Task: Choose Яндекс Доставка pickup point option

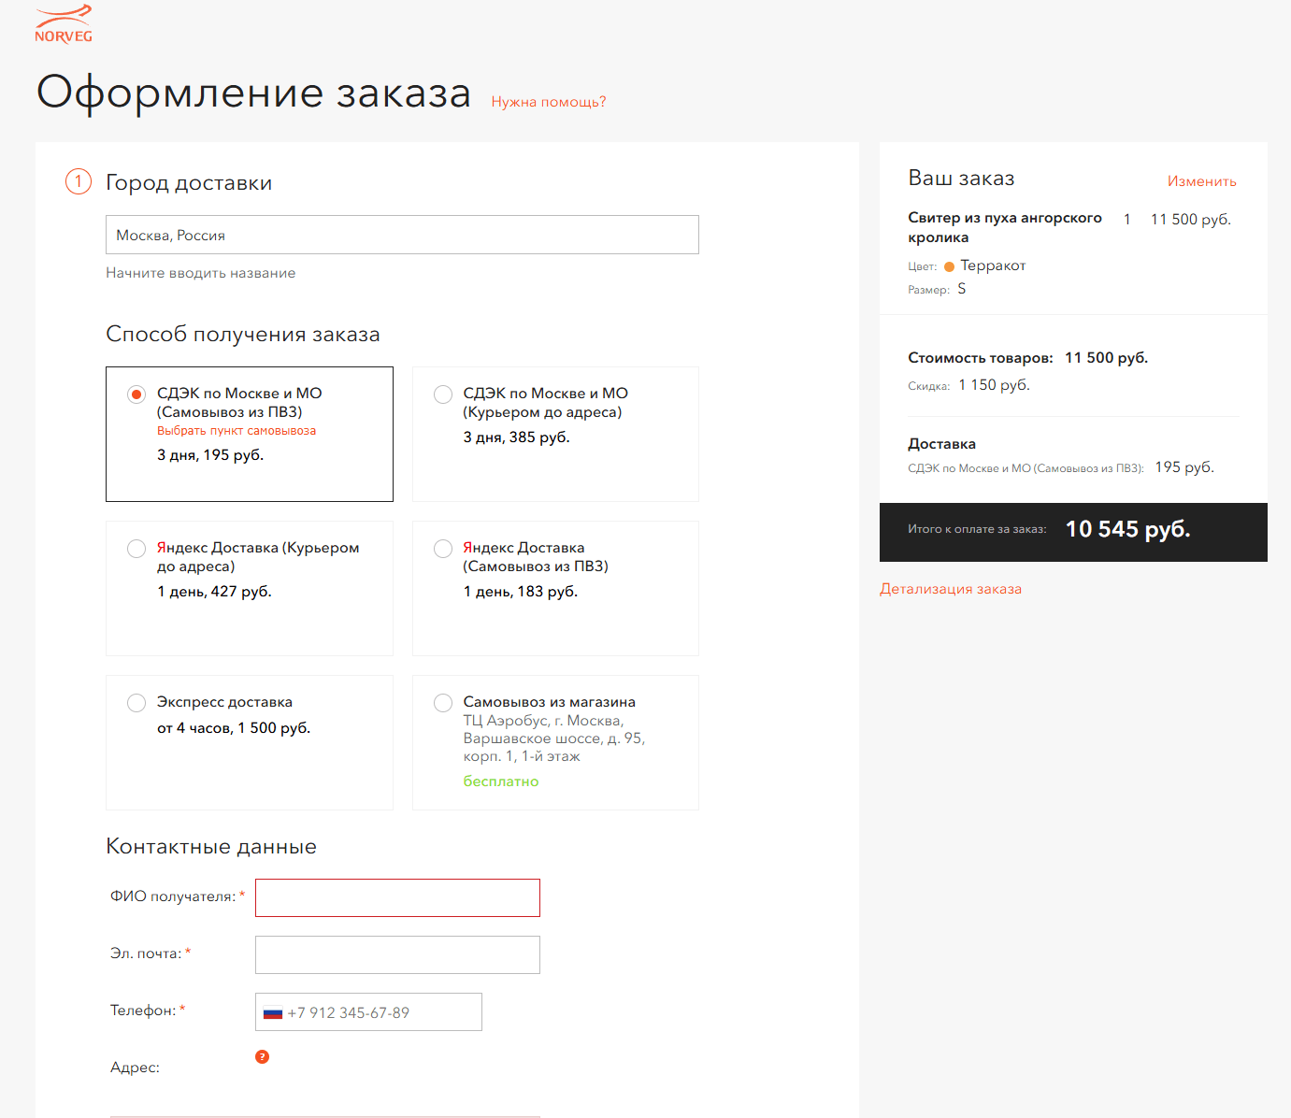Action: [443, 549]
